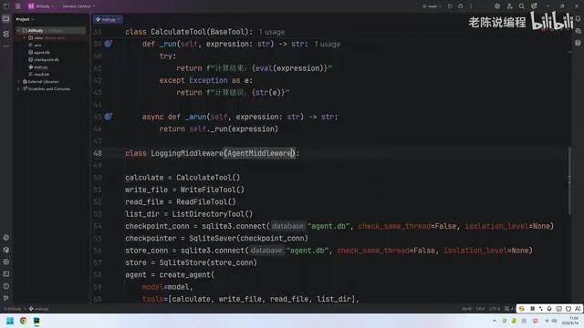This screenshot has width=584, height=328.
Task: Expand the .venv folder
Action: click(x=25, y=37)
